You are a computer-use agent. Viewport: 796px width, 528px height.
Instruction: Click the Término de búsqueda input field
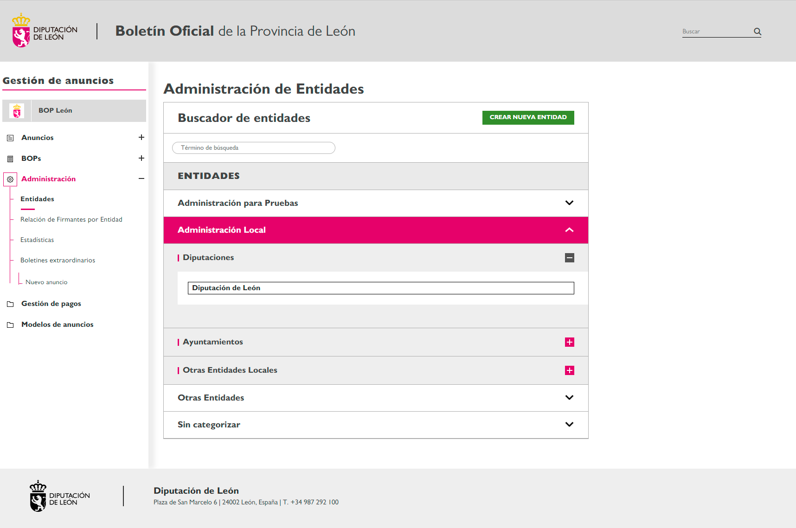coord(254,147)
